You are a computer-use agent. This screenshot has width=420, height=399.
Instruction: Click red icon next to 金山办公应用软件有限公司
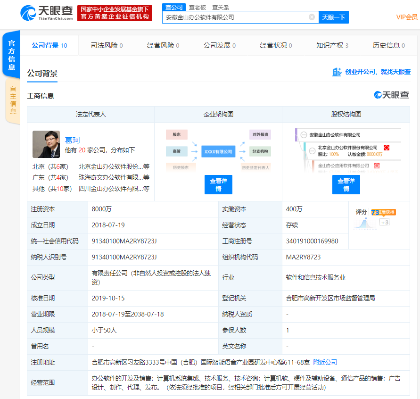click(377, 166)
